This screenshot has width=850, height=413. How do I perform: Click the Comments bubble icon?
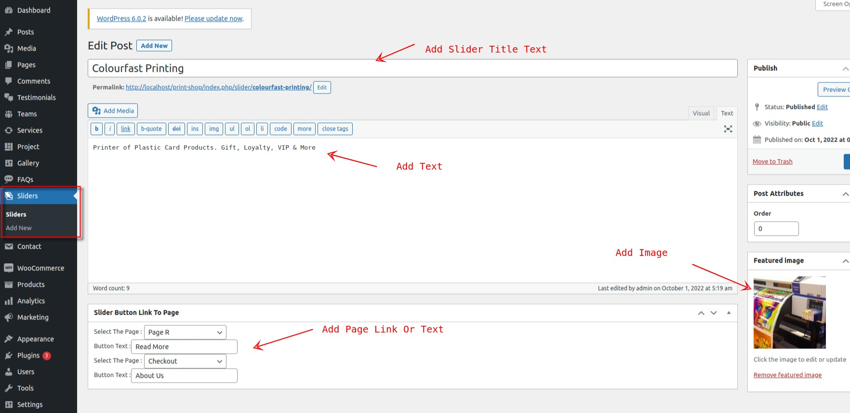[9, 81]
